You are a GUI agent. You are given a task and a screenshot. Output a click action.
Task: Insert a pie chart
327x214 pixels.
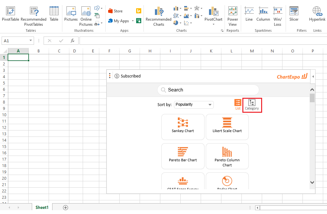[x=176, y=23]
